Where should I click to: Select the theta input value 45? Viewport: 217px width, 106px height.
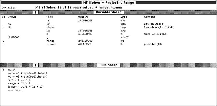pos(10,27)
